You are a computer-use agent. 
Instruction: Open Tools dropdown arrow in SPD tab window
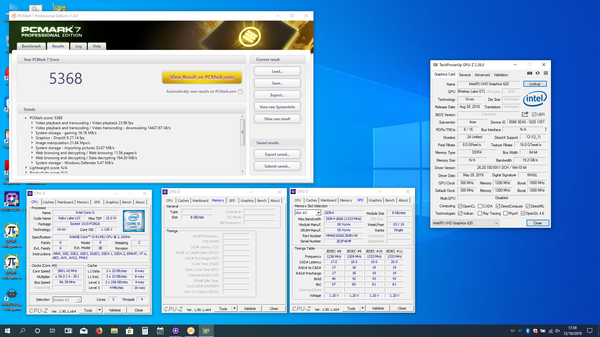pos(362,308)
